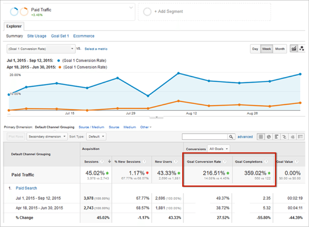Click the Paid Search channel link

point(26,188)
